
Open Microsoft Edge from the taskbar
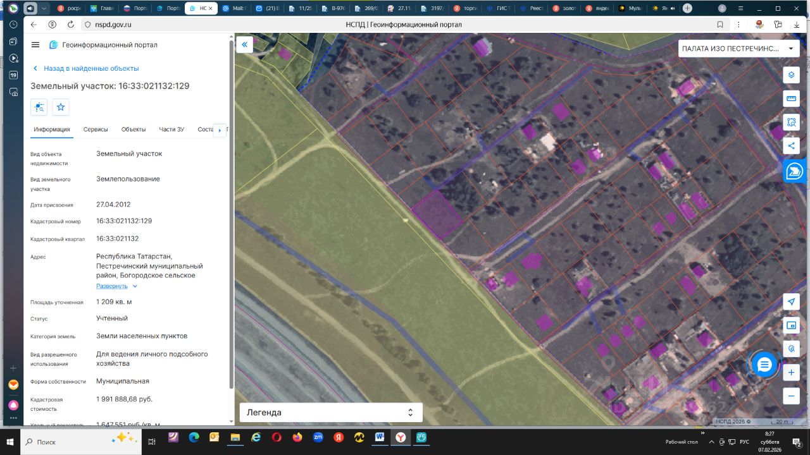194,437
